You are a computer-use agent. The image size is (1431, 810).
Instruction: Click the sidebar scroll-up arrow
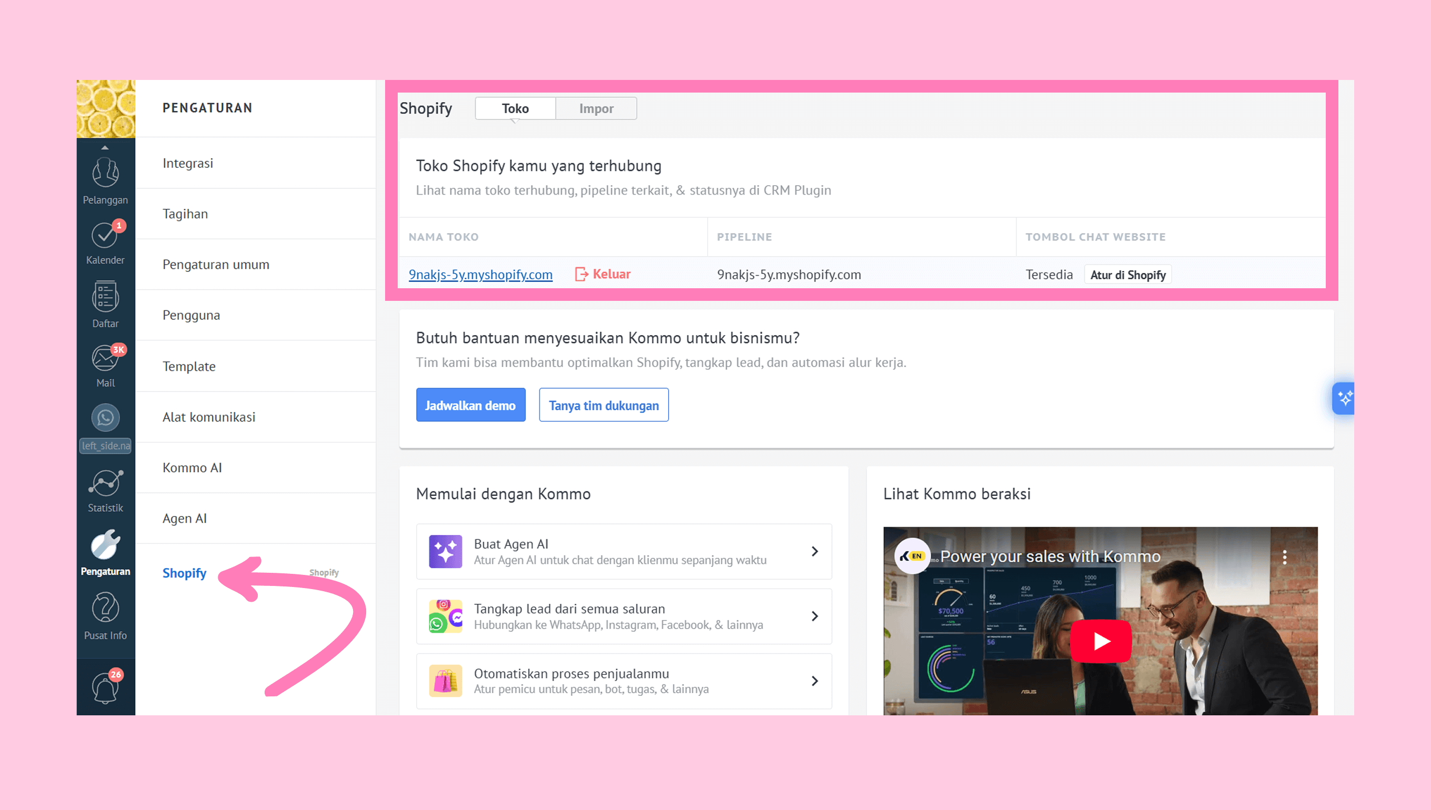pos(105,147)
